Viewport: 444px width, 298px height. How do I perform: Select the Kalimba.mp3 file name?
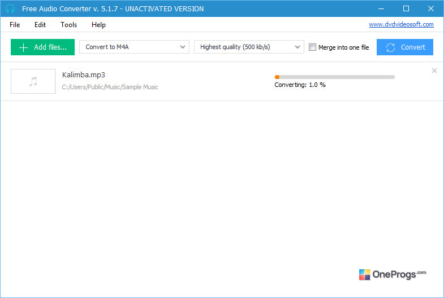(84, 75)
